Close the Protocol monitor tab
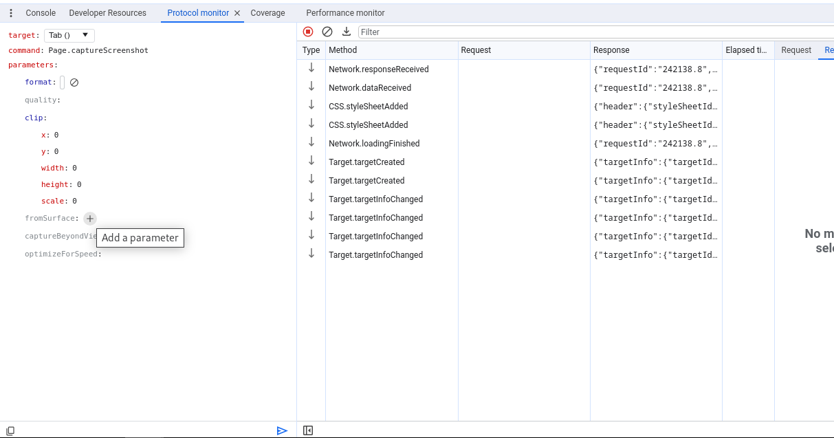 click(x=237, y=13)
